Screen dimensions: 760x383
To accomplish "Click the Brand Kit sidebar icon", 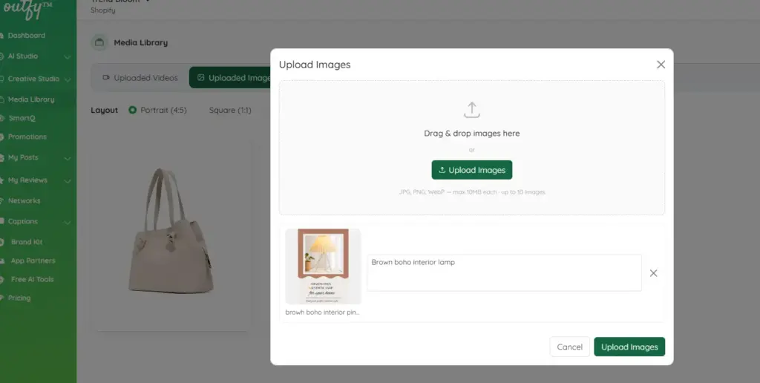I will [2, 242].
